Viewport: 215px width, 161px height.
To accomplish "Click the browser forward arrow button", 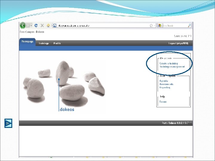I will pyautogui.click(x=28, y=25).
